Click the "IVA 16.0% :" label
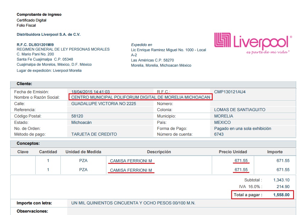Viewport: 307px width, 215px height. (250, 187)
